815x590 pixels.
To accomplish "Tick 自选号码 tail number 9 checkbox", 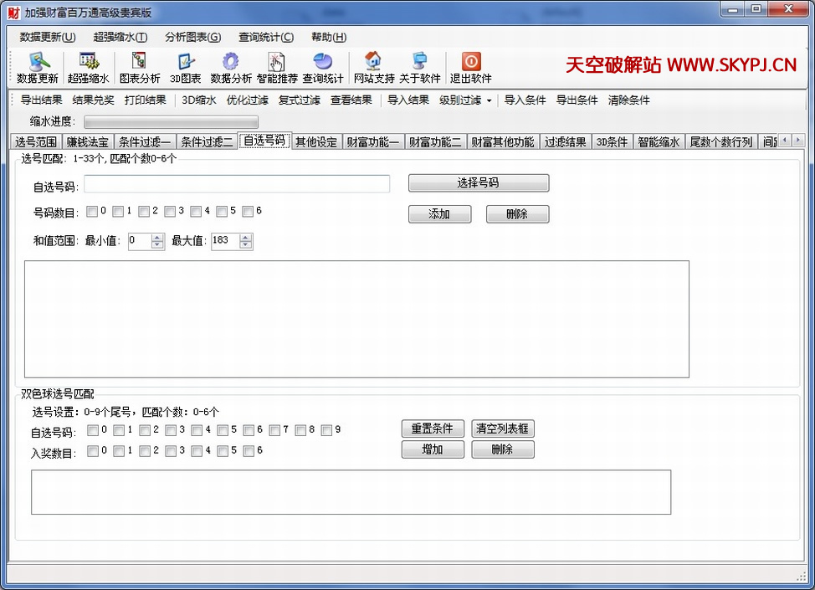I will click(326, 431).
